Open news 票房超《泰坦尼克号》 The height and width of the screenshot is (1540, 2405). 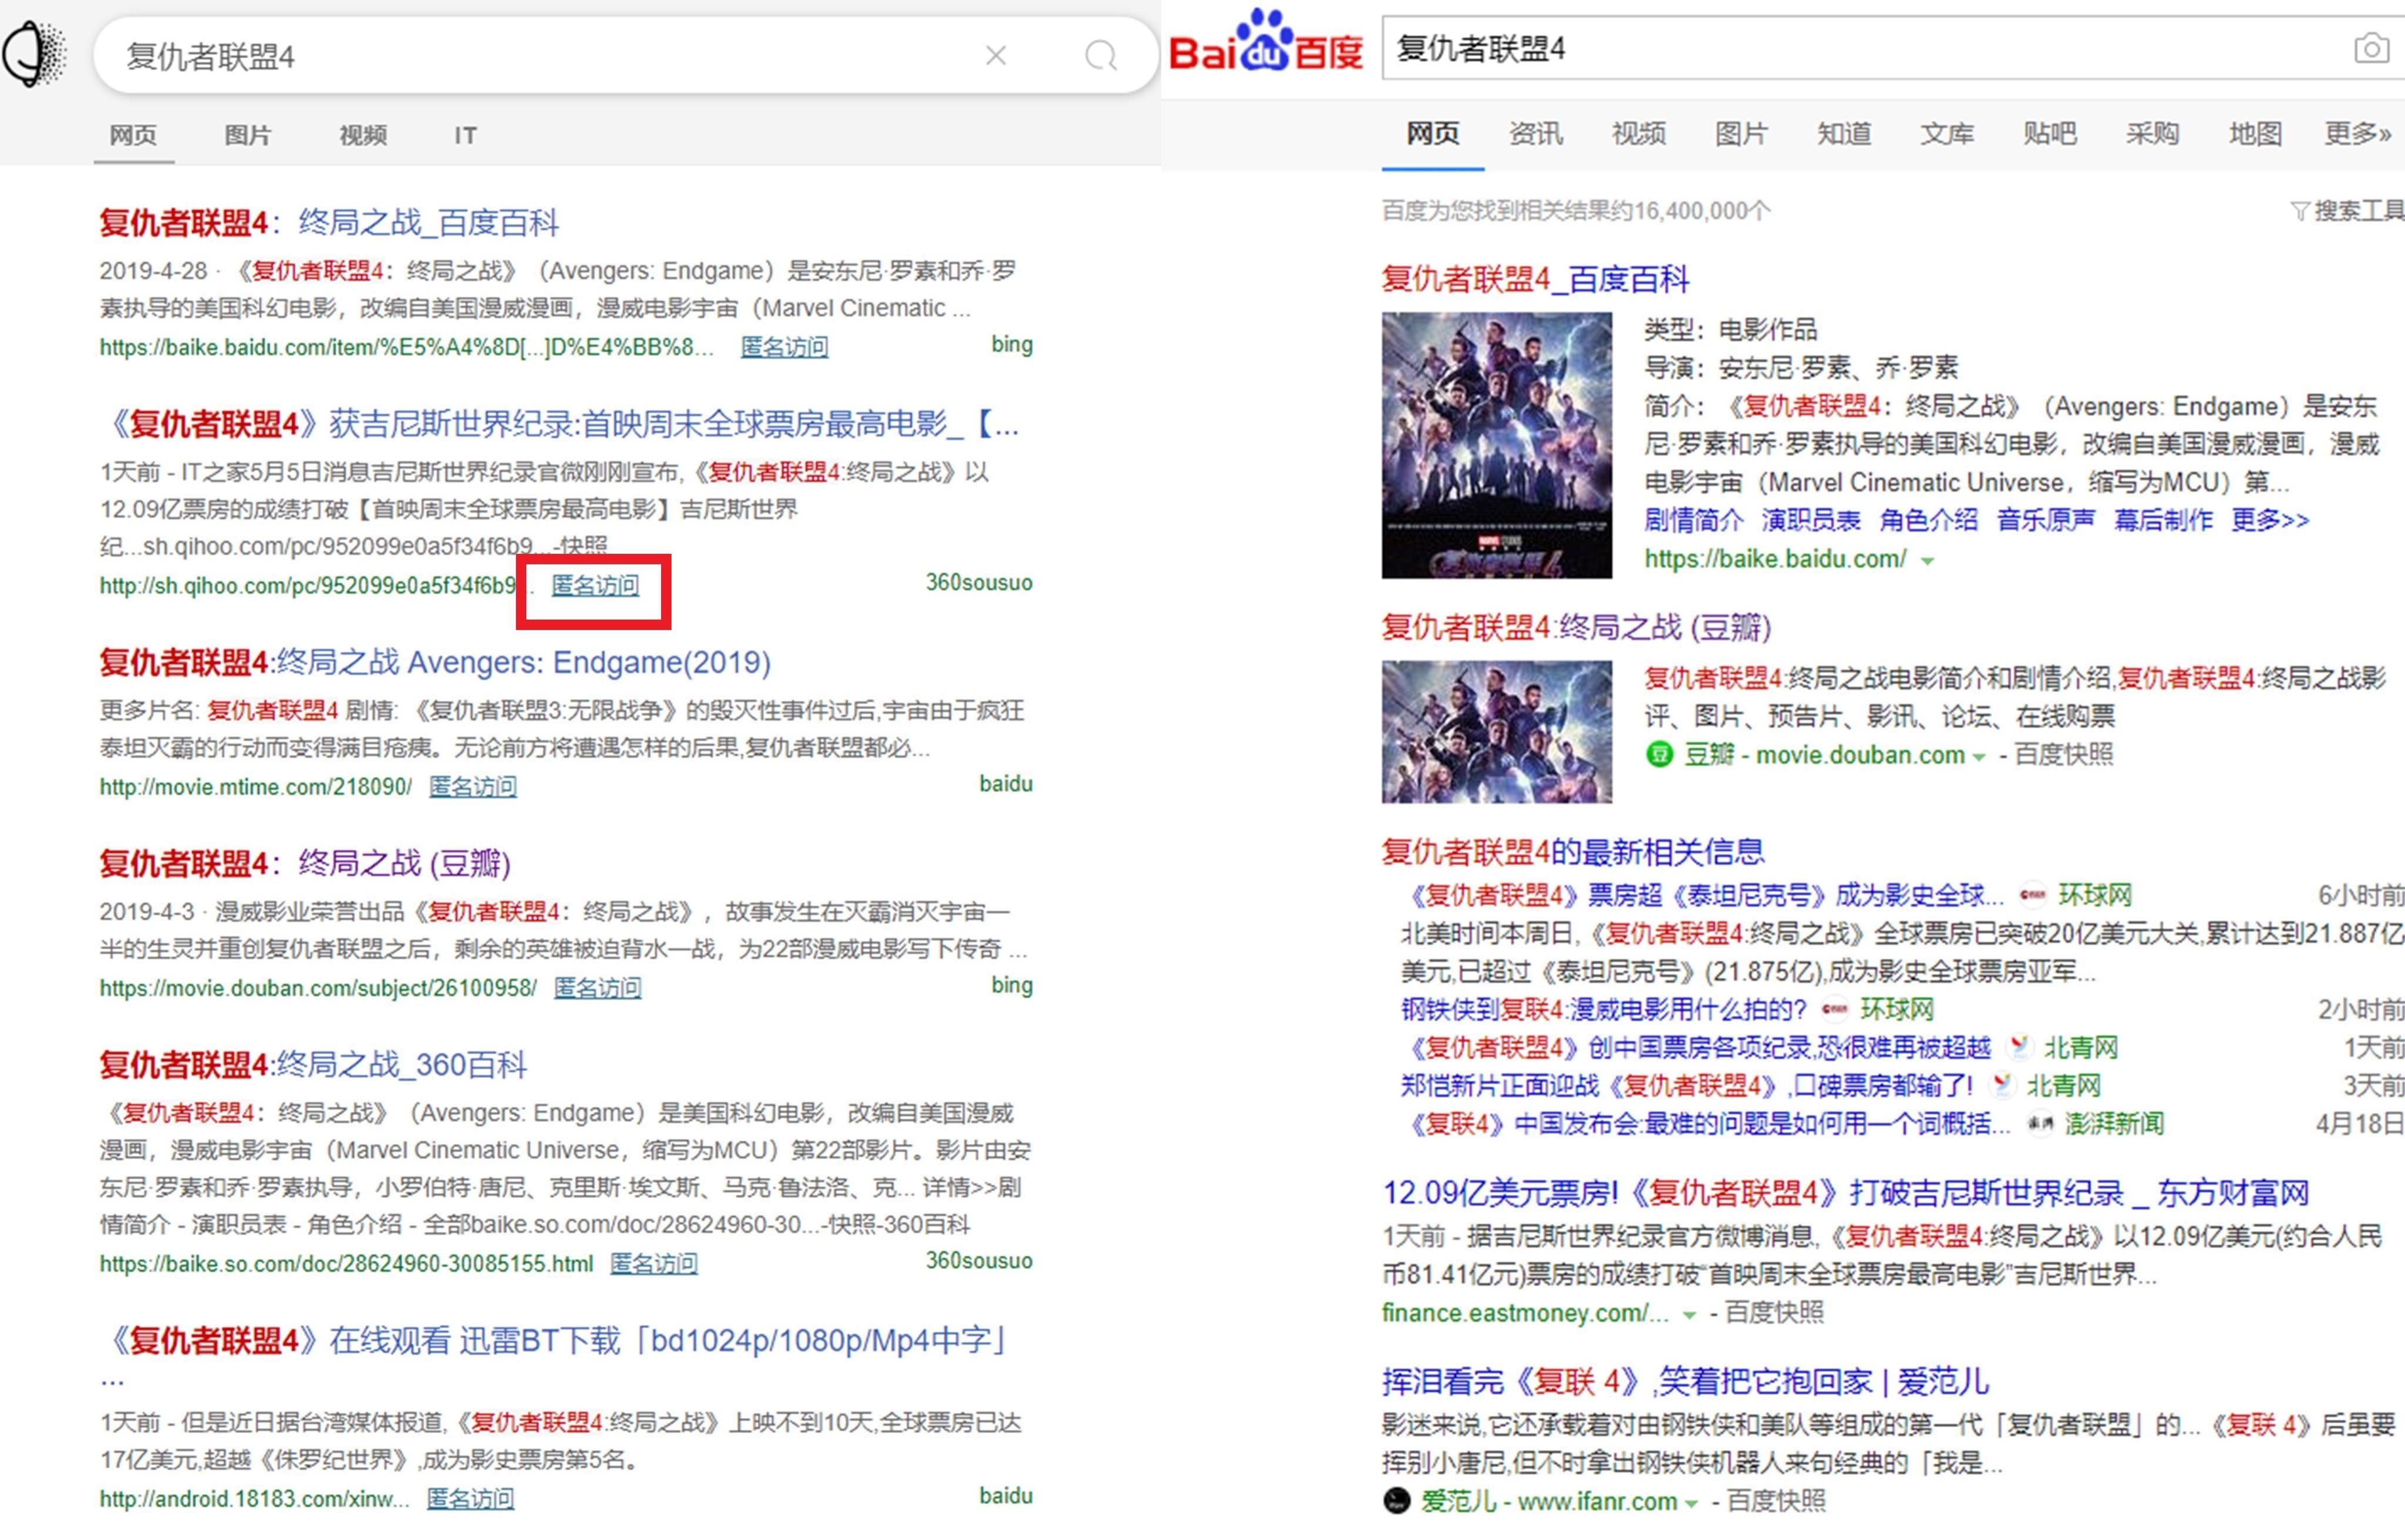pyautogui.click(x=1705, y=895)
